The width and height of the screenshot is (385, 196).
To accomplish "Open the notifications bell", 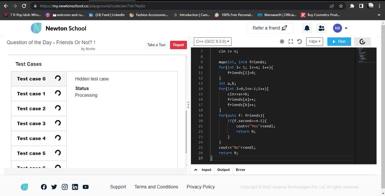I will point(307,28).
